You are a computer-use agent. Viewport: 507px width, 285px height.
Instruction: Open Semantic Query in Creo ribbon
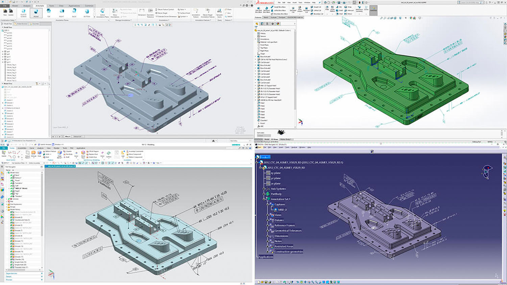[x=219, y=14]
